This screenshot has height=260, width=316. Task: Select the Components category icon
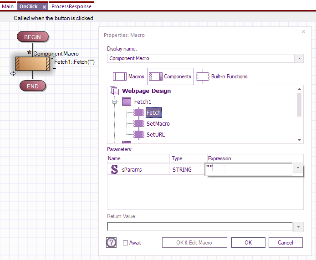tap(156, 76)
